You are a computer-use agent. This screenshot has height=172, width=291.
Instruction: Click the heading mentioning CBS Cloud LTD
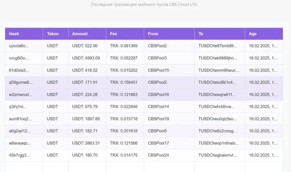tap(144, 4)
